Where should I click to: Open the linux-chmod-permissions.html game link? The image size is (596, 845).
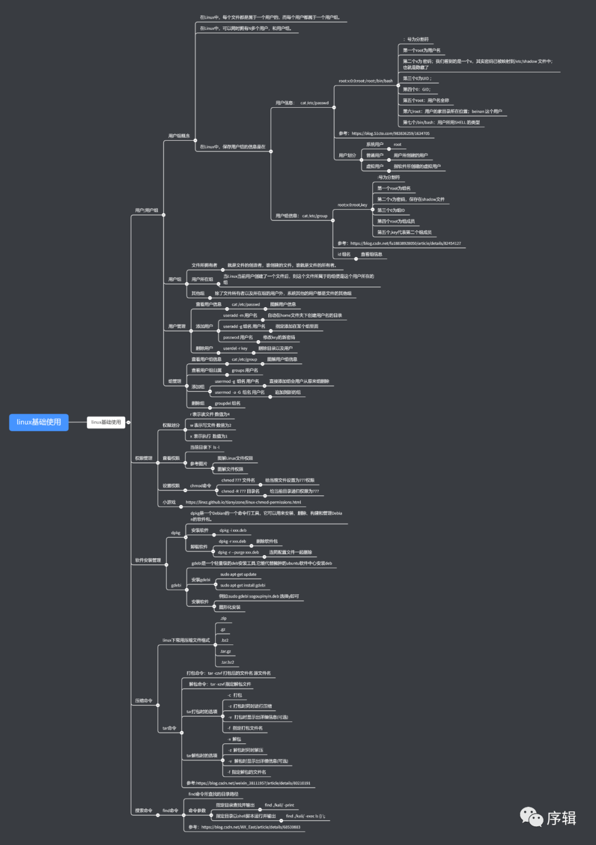pos(243,502)
